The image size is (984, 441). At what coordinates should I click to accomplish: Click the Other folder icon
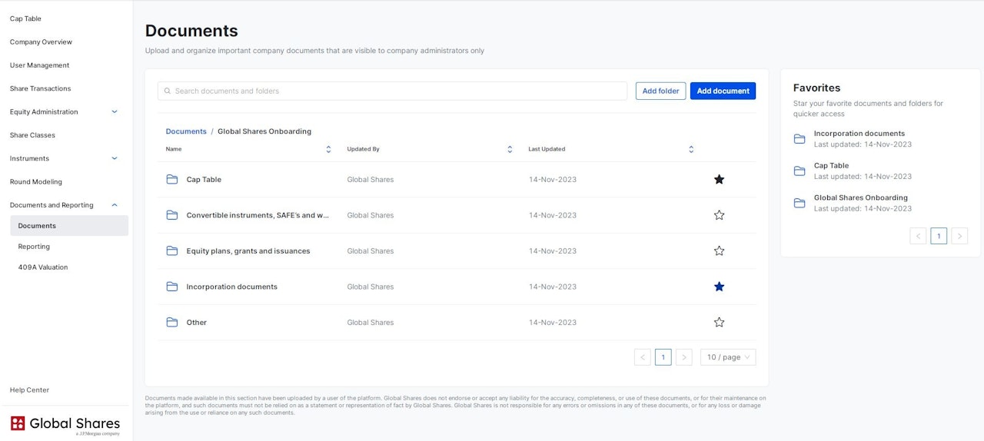172,323
